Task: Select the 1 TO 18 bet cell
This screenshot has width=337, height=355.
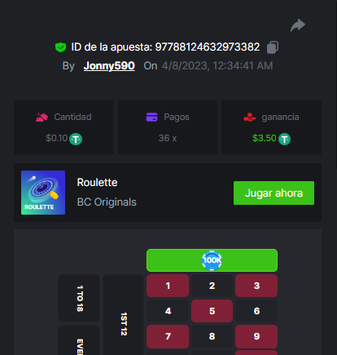Action: (79, 298)
